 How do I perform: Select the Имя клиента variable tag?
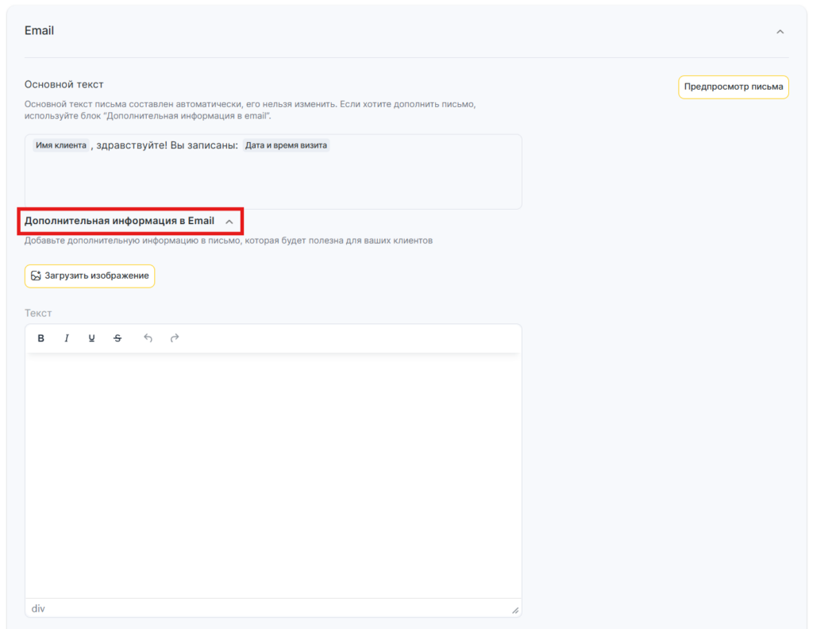(61, 145)
